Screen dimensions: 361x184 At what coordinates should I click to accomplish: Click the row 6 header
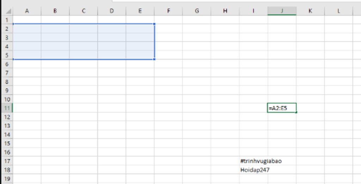6,64
